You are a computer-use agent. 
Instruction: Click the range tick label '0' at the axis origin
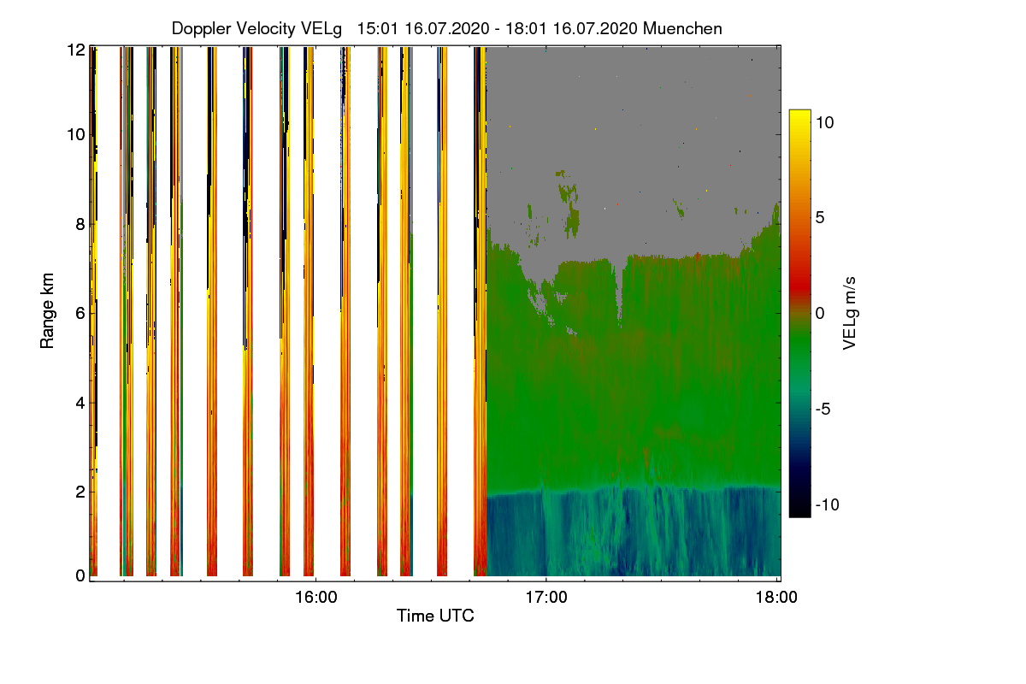pyautogui.click(x=80, y=575)
